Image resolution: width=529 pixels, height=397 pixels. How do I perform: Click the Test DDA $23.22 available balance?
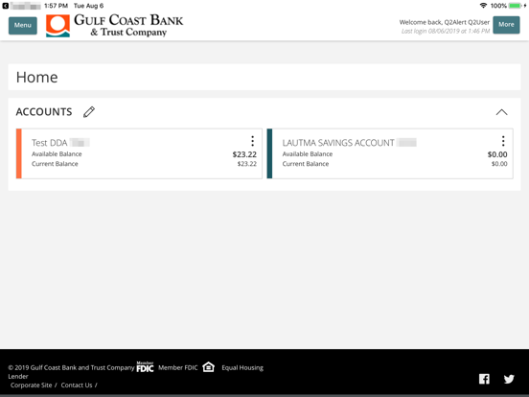(244, 154)
